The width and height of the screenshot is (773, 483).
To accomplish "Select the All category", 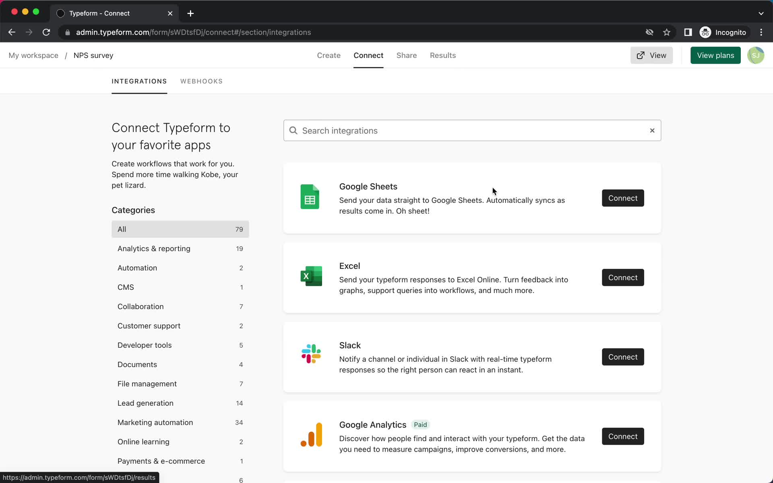I will 180,229.
